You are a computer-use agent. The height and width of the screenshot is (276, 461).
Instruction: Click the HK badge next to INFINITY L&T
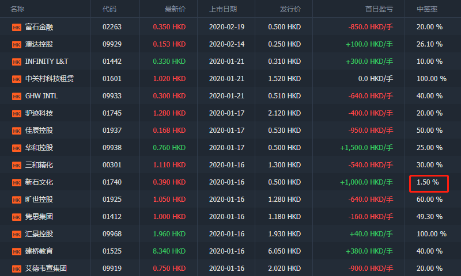coord(17,62)
